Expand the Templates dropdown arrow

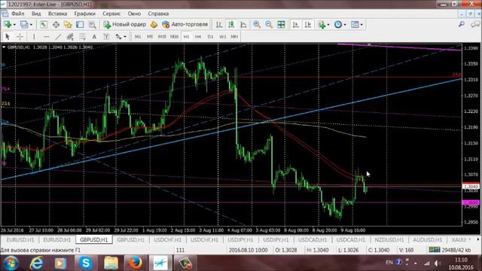pos(361,25)
